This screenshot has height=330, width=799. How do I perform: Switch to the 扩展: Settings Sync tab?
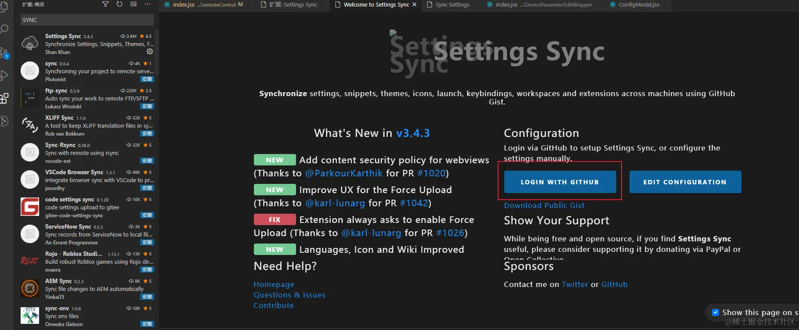[292, 5]
